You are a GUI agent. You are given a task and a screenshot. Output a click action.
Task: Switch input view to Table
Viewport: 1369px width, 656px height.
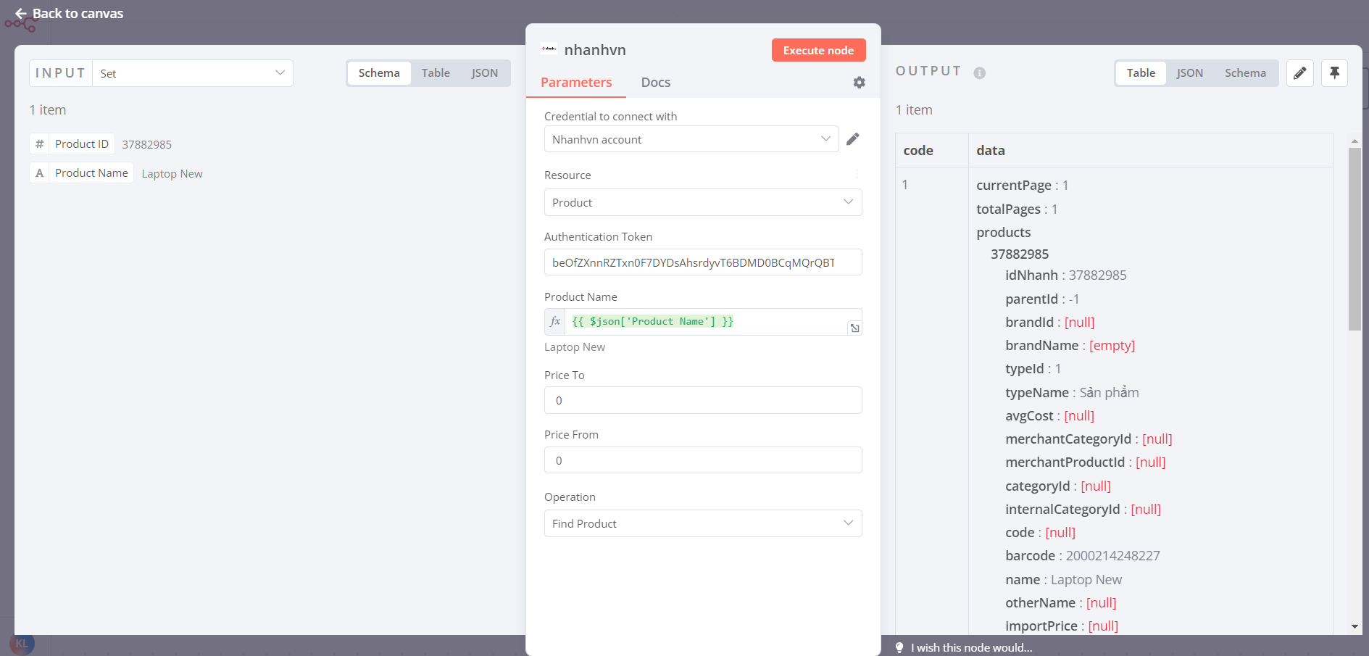pos(436,73)
